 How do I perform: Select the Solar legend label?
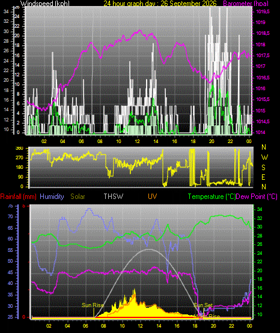click(x=78, y=197)
